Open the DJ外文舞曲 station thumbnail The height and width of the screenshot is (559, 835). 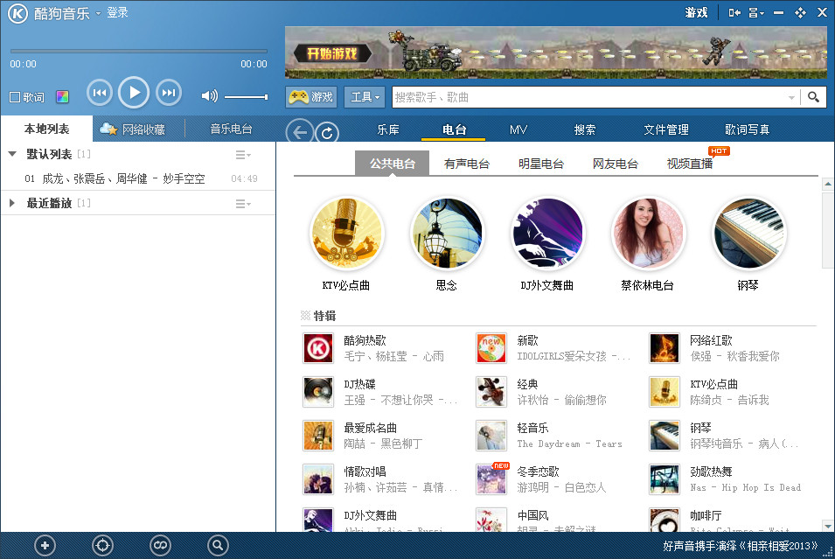click(x=547, y=234)
